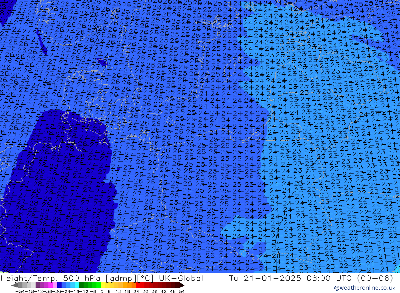Click the '[gdmp][°C]' units label

point(130,278)
